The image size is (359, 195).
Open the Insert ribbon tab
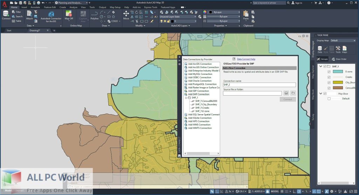24,7
